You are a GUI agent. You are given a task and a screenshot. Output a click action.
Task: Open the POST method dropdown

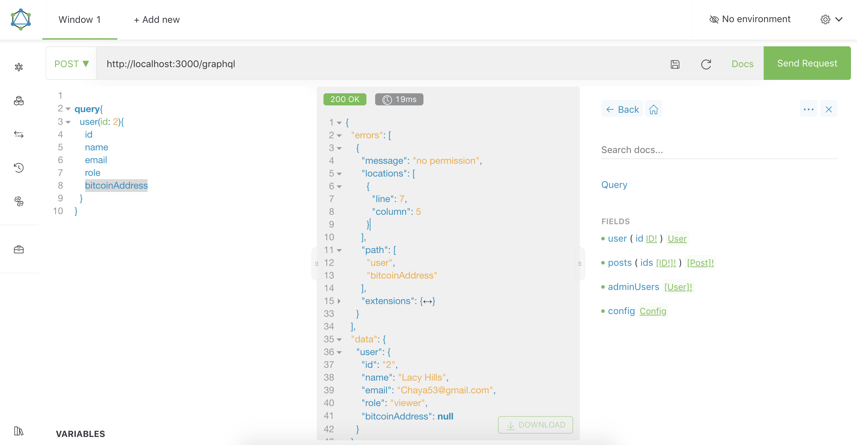pos(71,64)
